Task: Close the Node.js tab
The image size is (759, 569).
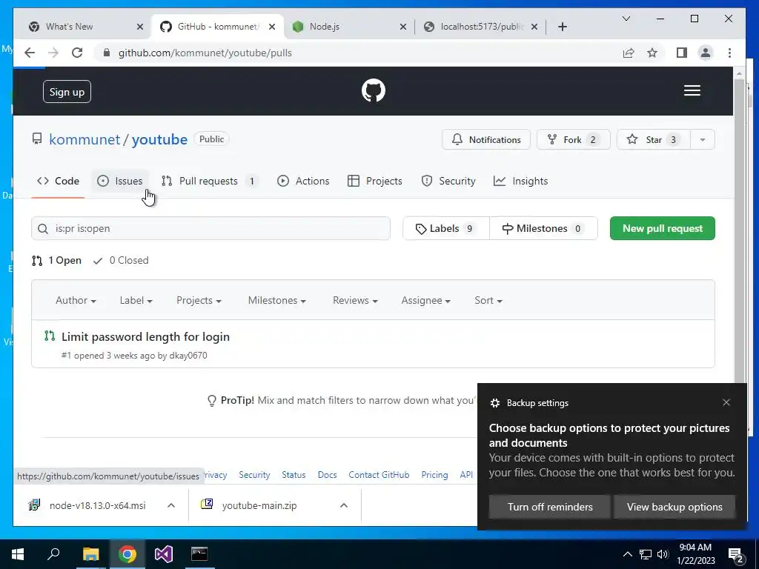Action: pos(402,27)
